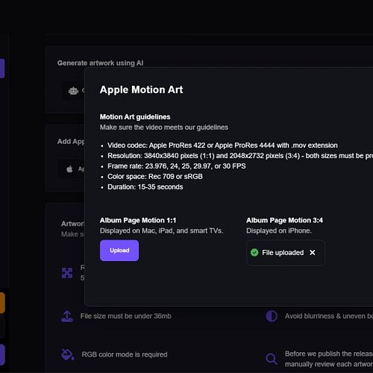This screenshot has height=373, width=373.
Task: Click the bottom purple sidebar button
Action: click(2, 354)
